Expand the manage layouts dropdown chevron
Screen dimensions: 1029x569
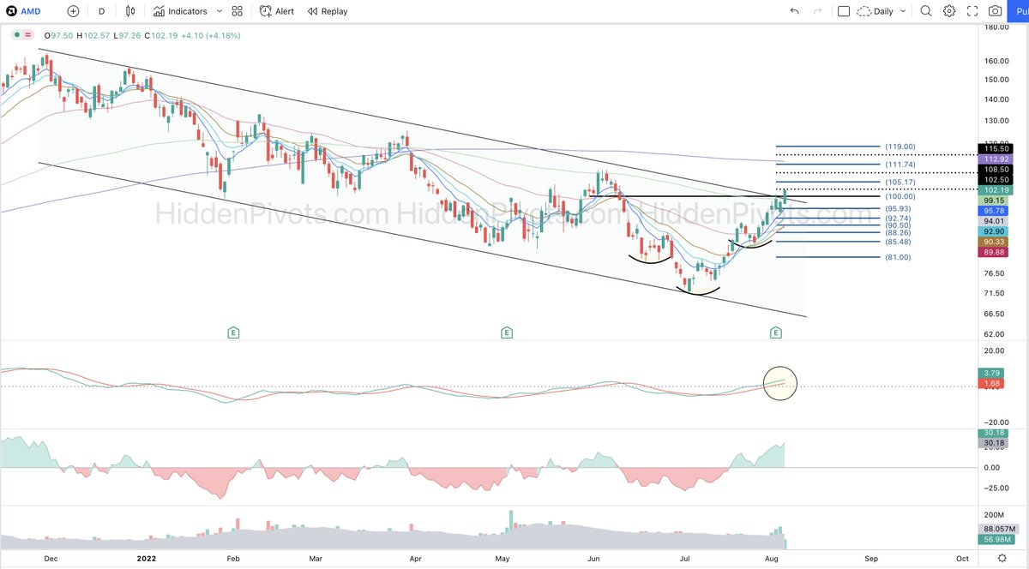[x=904, y=11]
